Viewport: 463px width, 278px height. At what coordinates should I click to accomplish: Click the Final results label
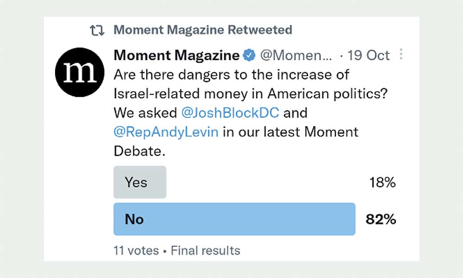coord(206,251)
